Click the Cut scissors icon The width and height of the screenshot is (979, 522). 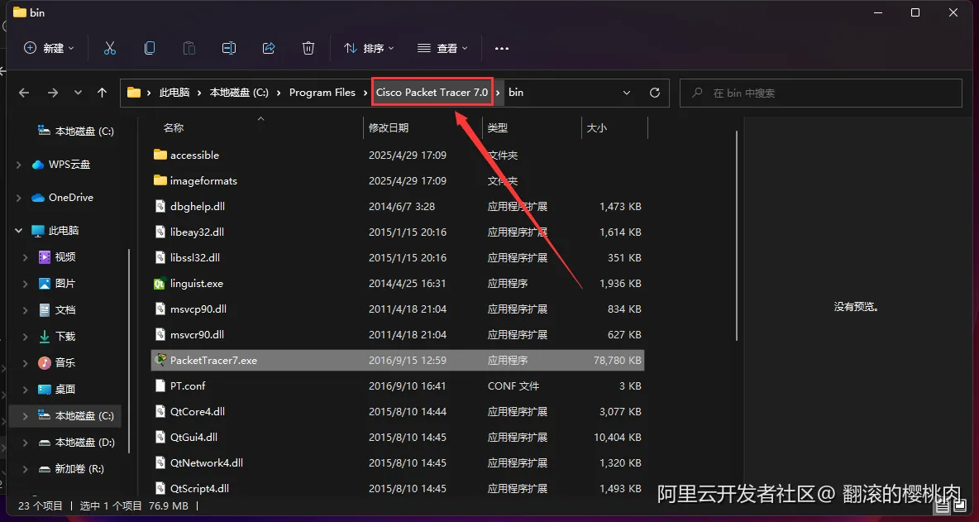(x=110, y=48)
